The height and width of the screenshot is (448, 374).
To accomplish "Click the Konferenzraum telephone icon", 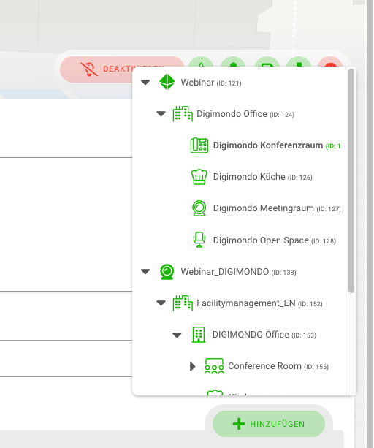I will point(199,145).
